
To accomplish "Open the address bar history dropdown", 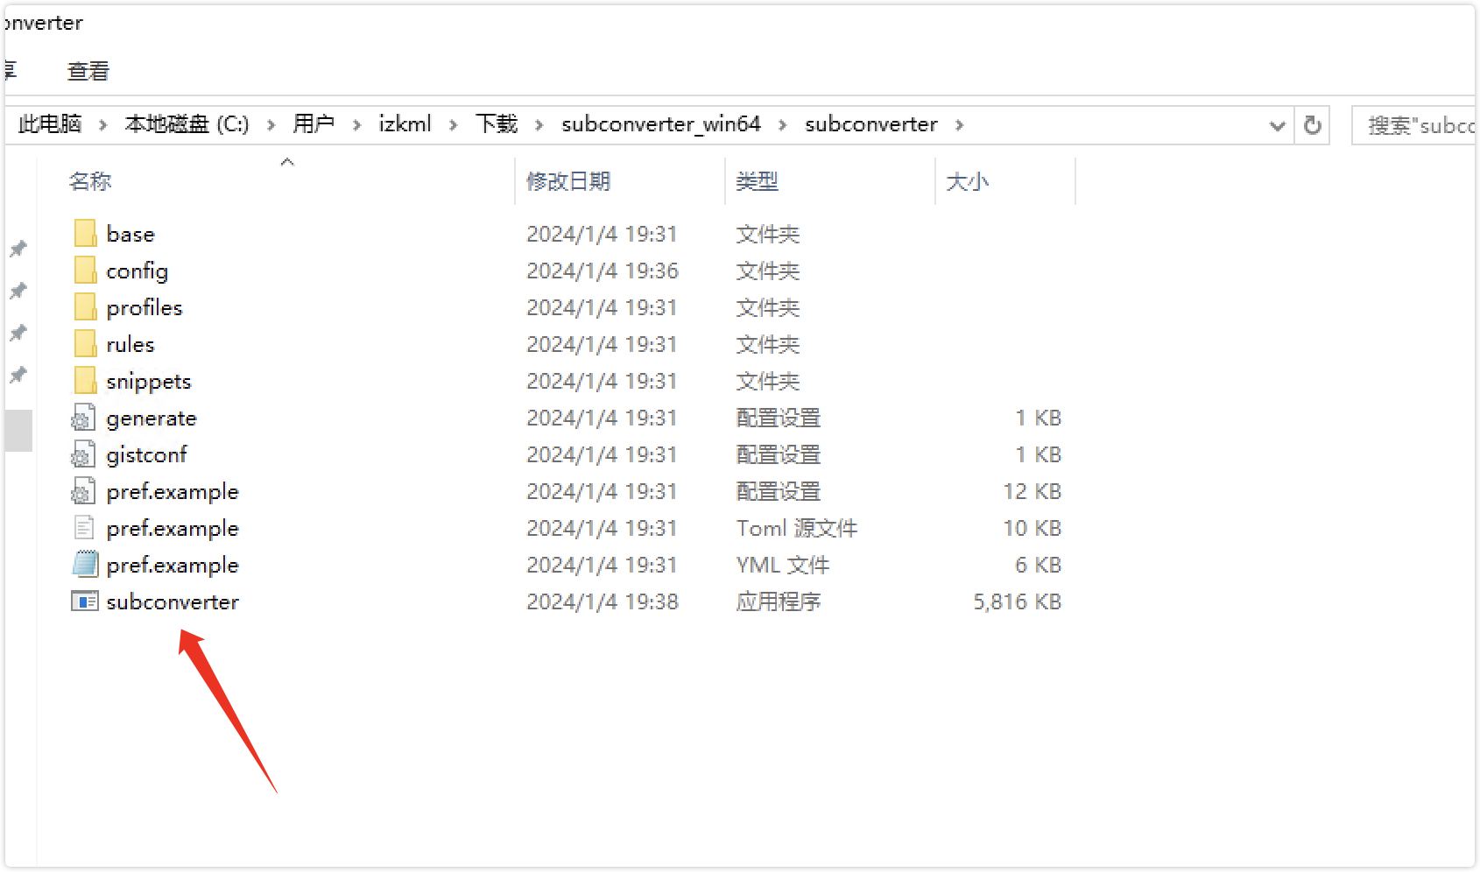I will (1277, 125).
